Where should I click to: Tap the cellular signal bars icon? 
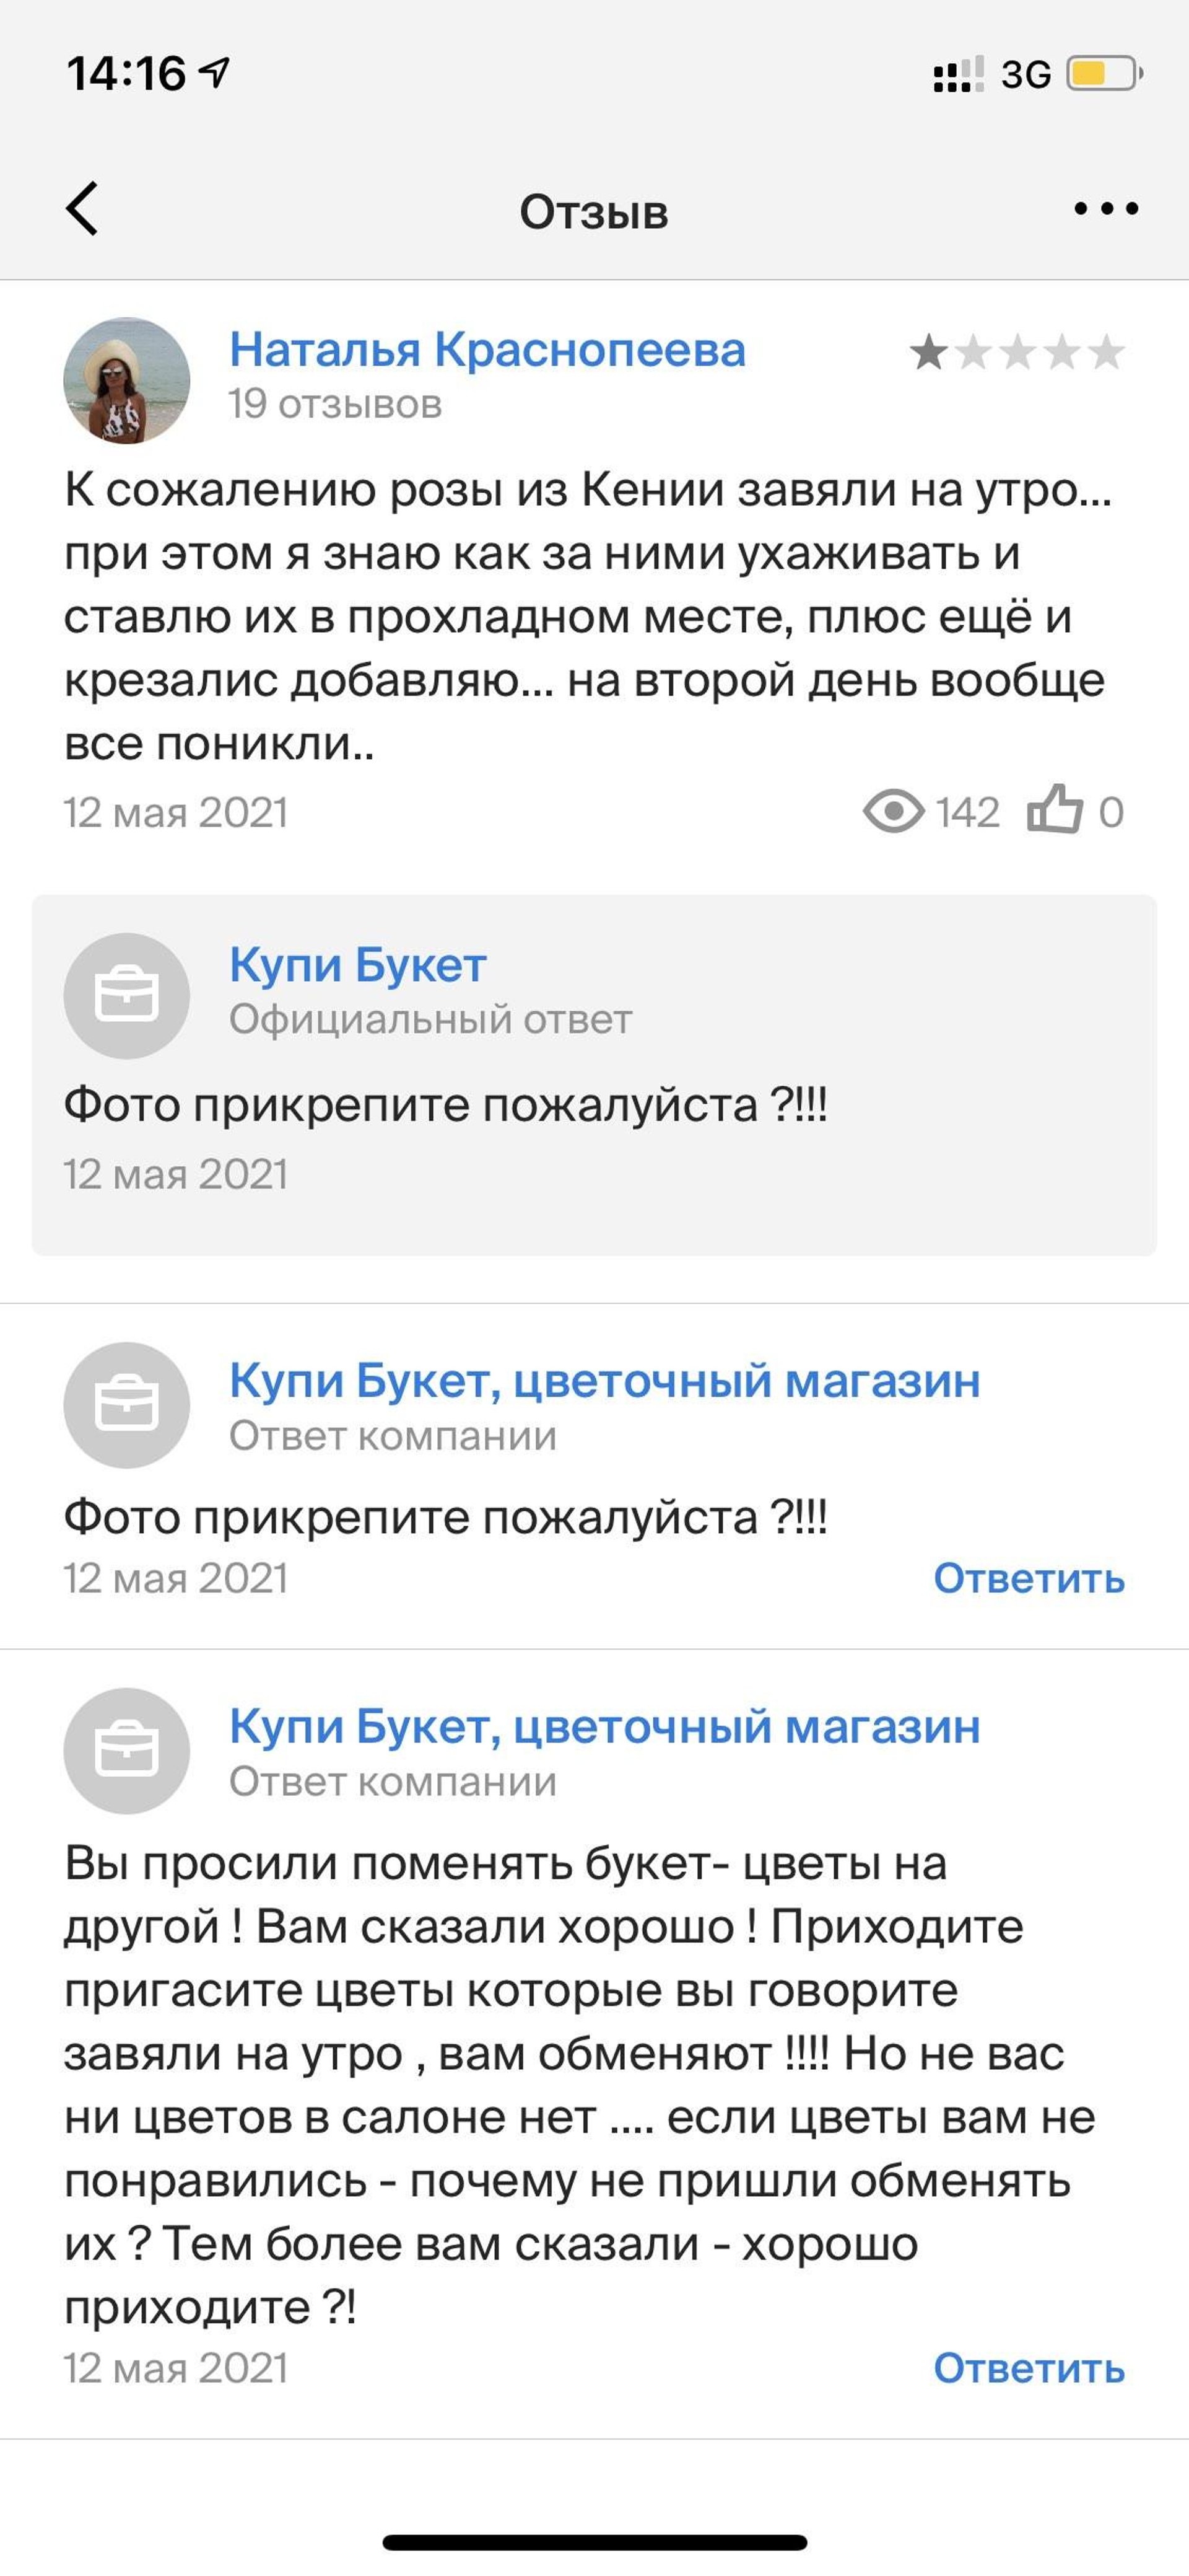[957, 75]
